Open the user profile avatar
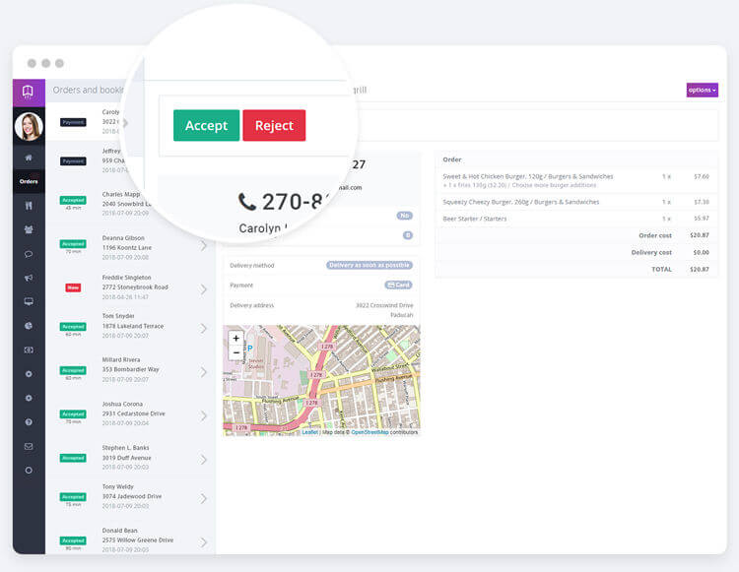Screen dimensions: 739x572 point(29,127)
